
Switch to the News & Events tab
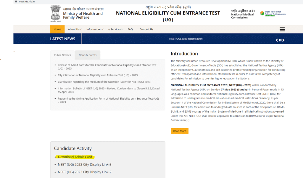[x=88, y=55]
